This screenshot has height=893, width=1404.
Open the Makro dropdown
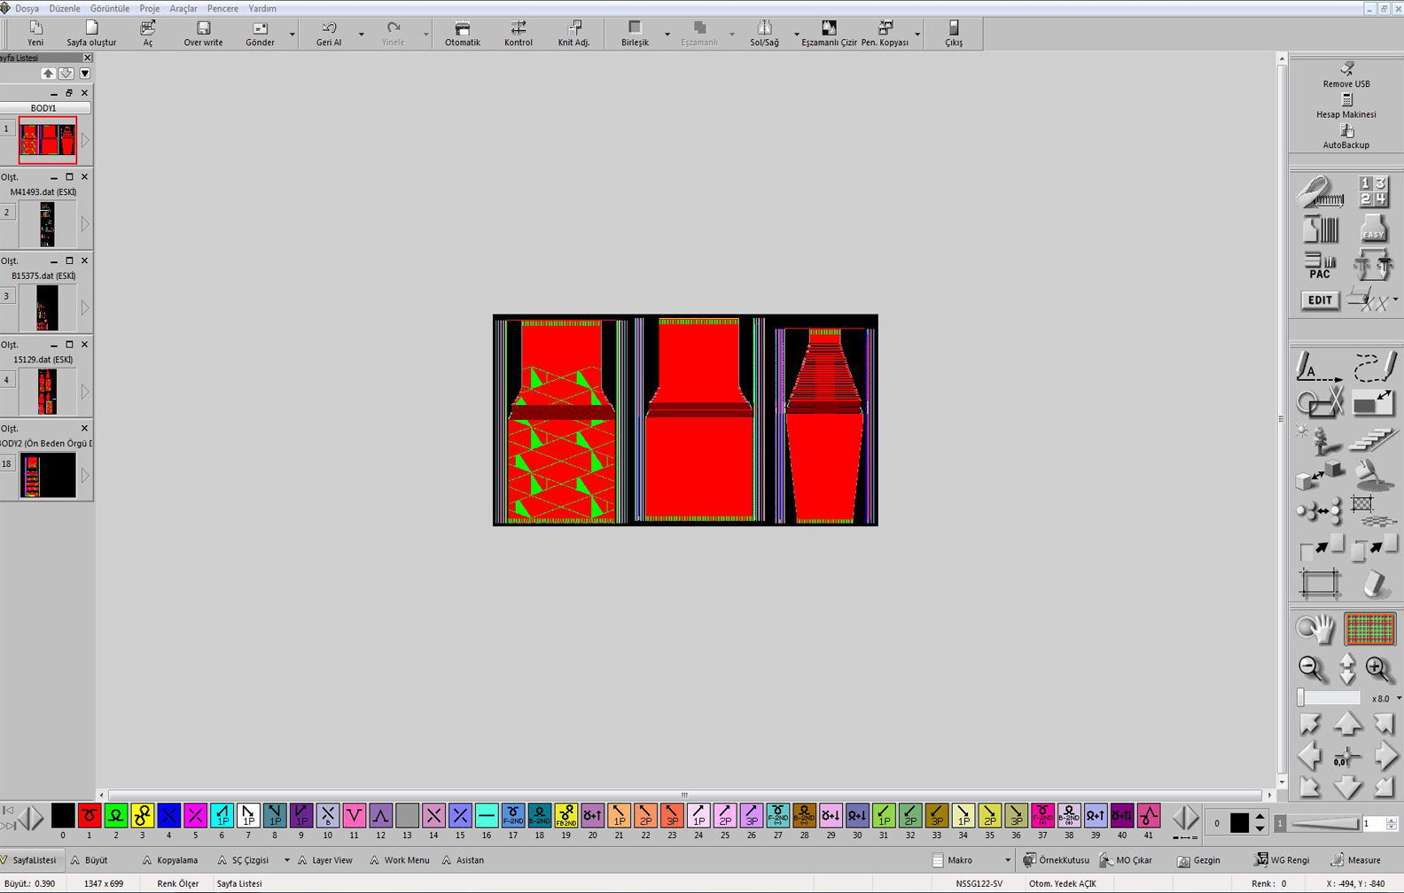tap(1008, 860)
